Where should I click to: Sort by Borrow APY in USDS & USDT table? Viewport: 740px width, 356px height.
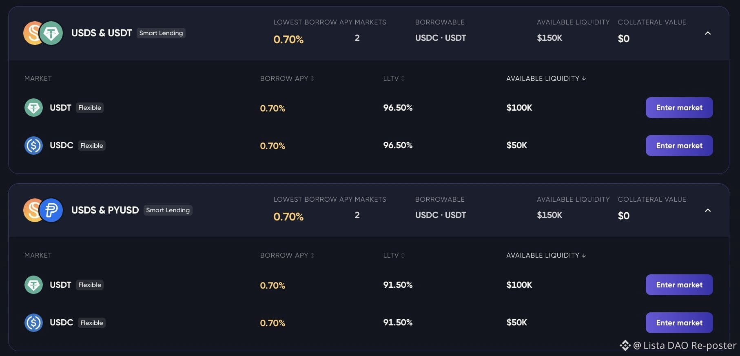pyautogui.click(x=287, y=78)
